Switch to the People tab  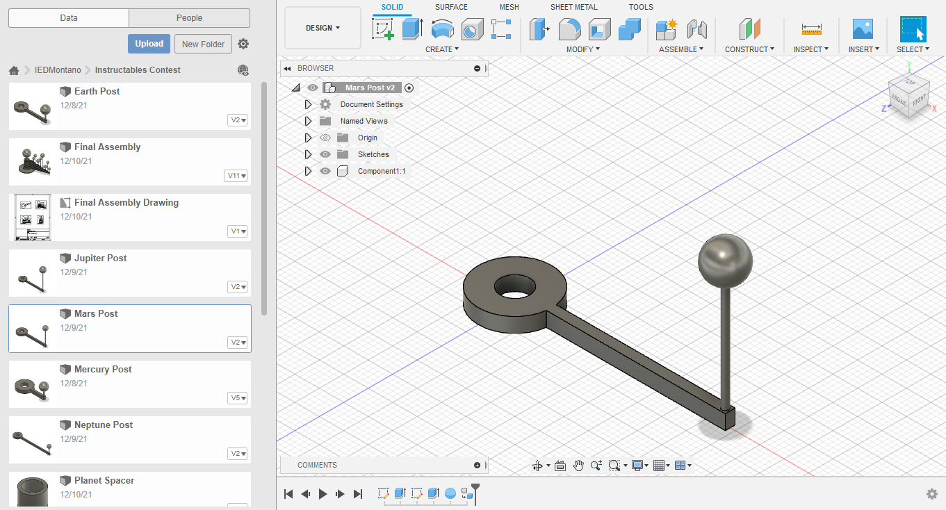click(x=189, y=18)
